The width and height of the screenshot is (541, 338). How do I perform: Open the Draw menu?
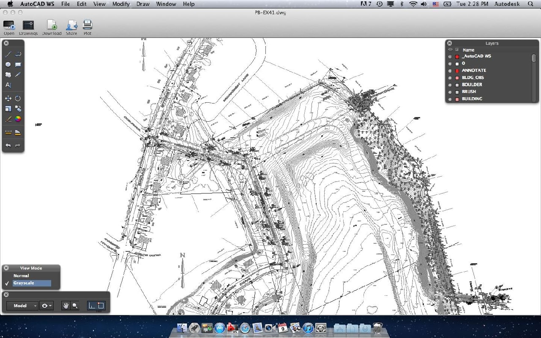tap(142, 4)
